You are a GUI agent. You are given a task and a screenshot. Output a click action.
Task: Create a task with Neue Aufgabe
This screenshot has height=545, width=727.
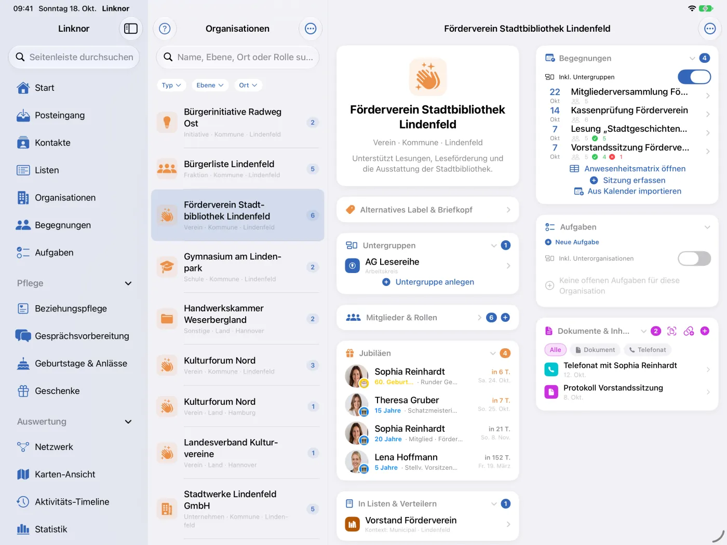[572, 242]
